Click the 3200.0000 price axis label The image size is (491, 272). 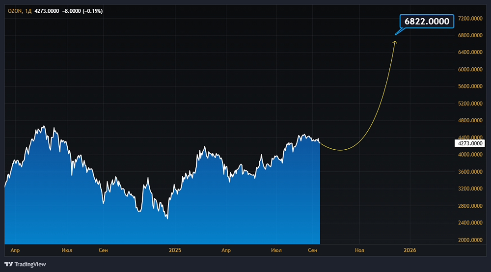(470, 189)
